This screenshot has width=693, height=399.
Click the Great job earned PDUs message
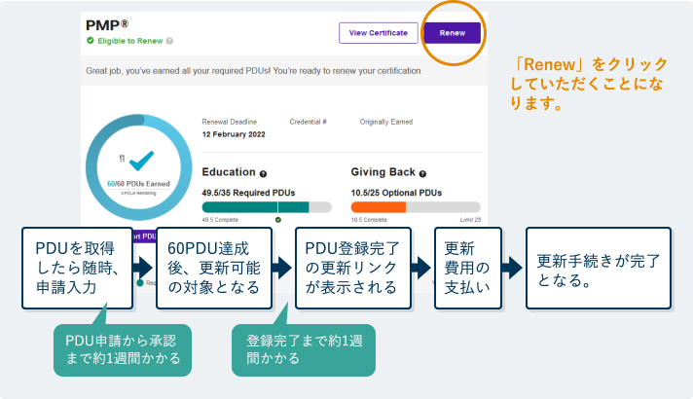point(254,71)
